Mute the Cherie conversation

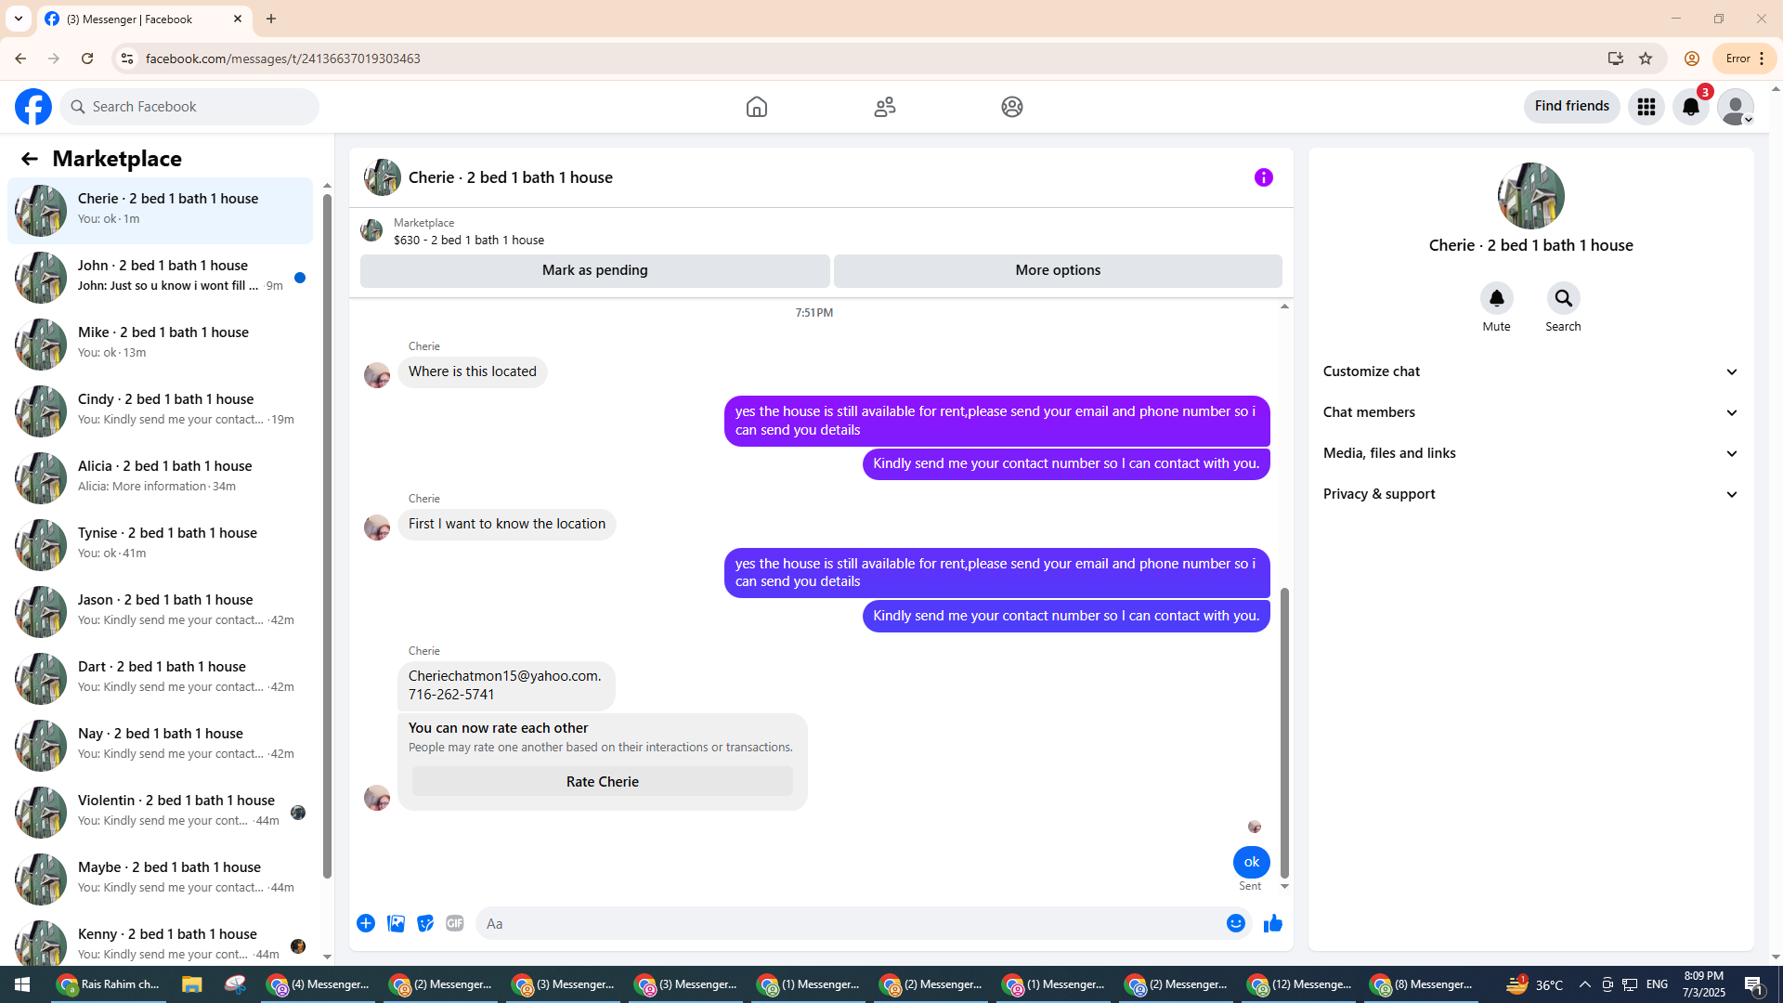click(x=1496, y=299)
